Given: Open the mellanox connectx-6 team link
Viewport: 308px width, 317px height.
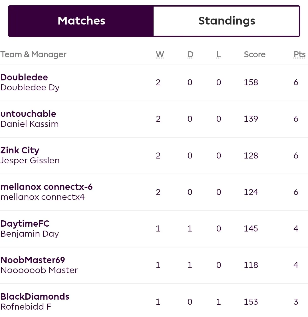Looking at the screenshot, I should coord(46,187).
